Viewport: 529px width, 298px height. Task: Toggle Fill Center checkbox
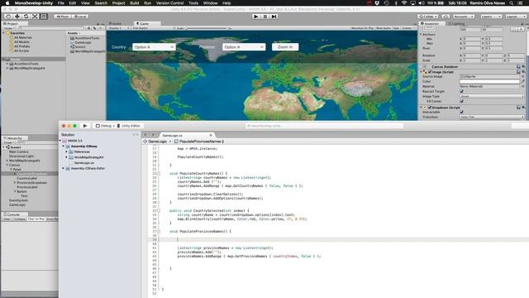coord(462,101)
